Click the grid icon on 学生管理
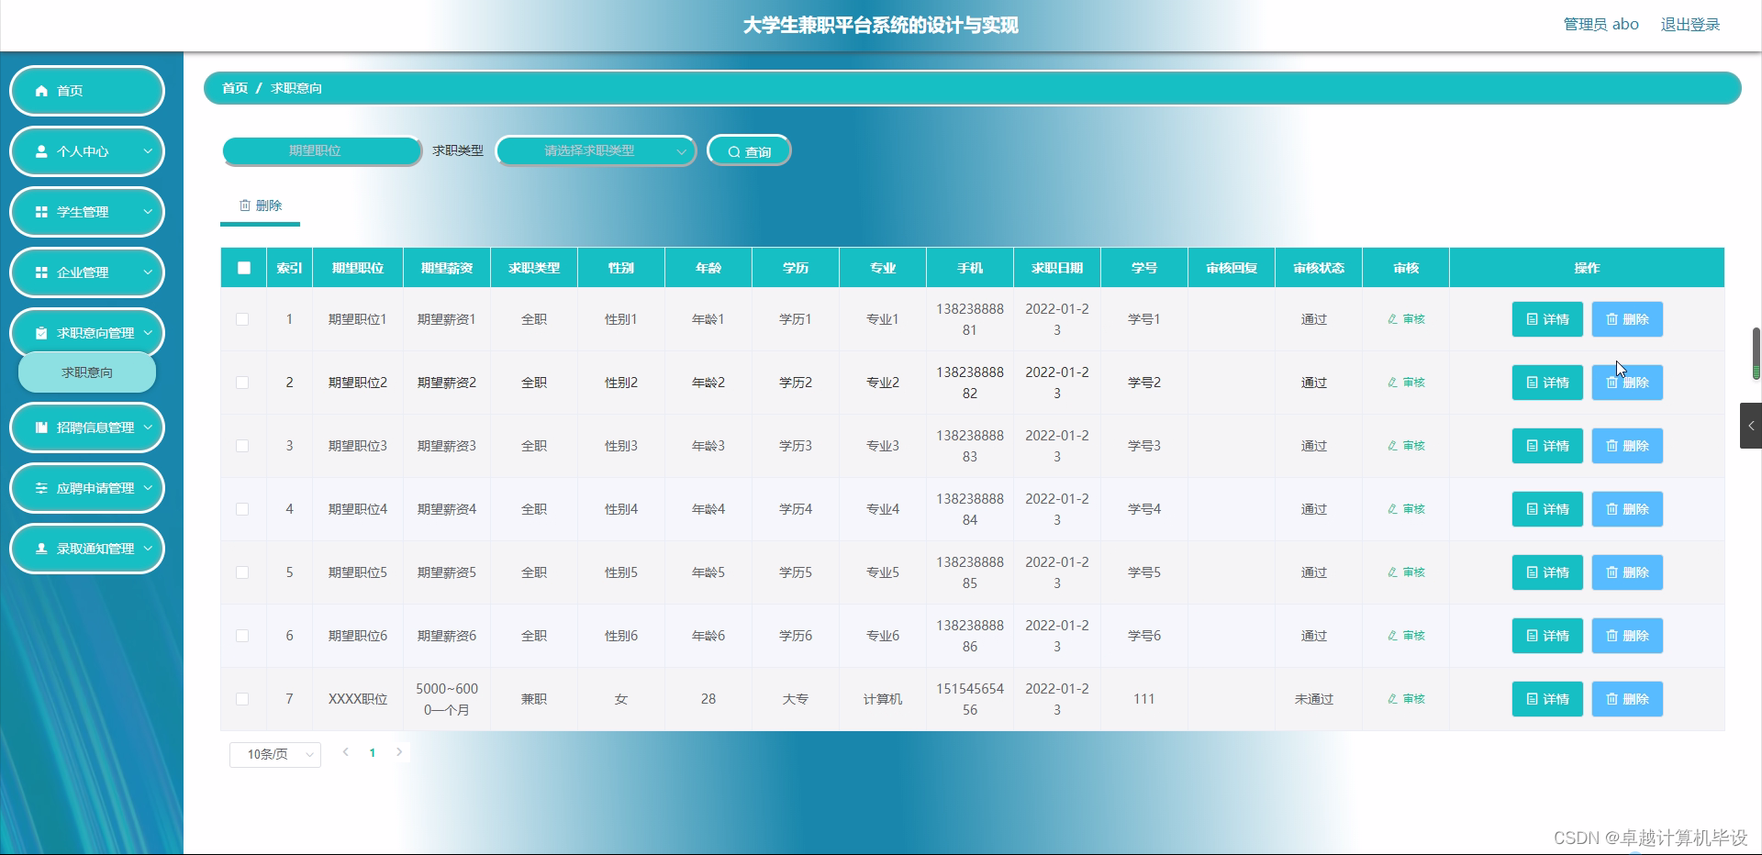Viewport: 1762px width, 855px height. (x=39, y=212)
